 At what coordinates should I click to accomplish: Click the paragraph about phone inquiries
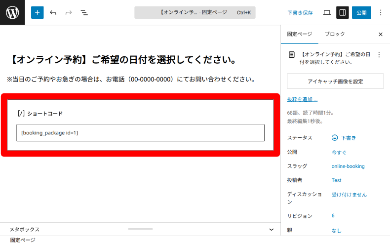pos(131,80)
